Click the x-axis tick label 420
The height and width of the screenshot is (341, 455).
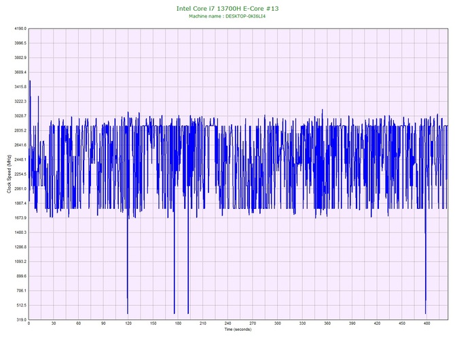coord(377,323)
